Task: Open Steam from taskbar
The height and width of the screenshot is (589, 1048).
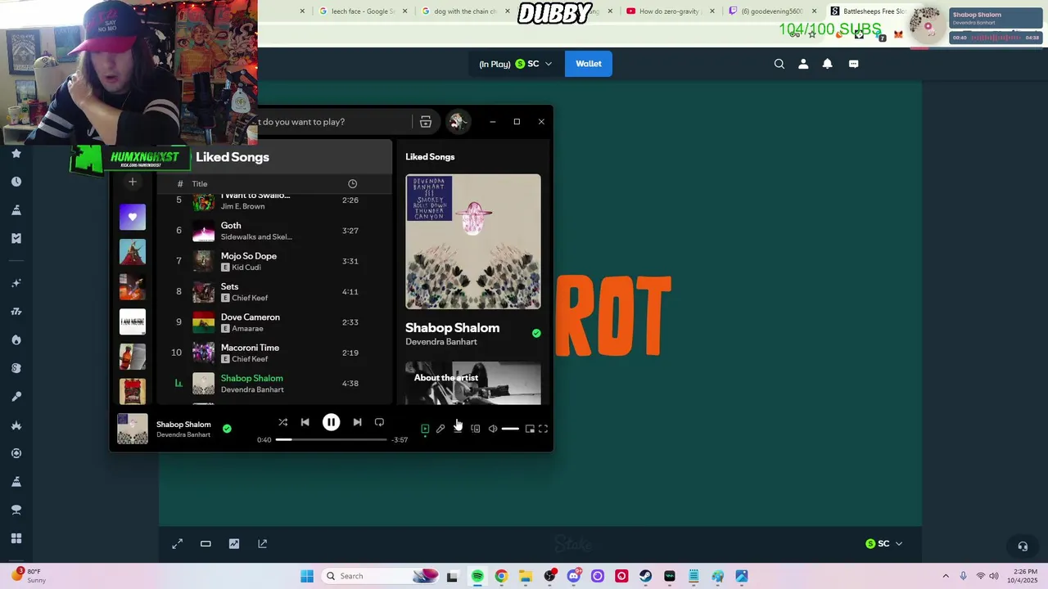Action: click(x=646, y=577)
